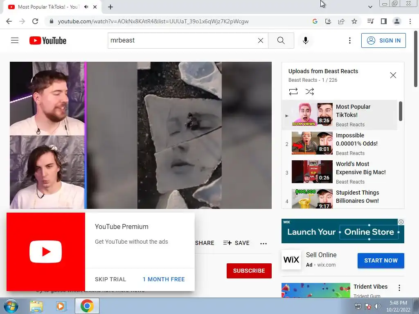Click the YouTube Premium red logo
This screenshot has height=314, width=419.
(46, 252)
